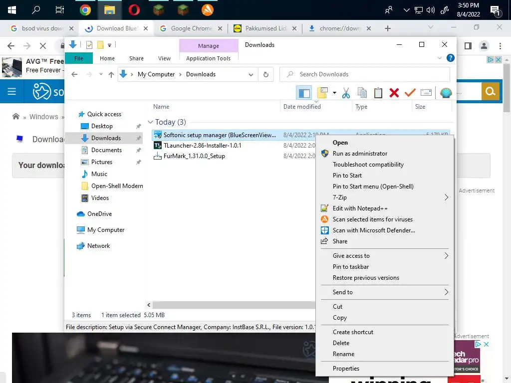Screen dimensions: 511x383
Task: Sort by the Size column header
Action: (x=420, y=107)
